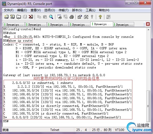Open the 工具(L) menu

point(90,10)
